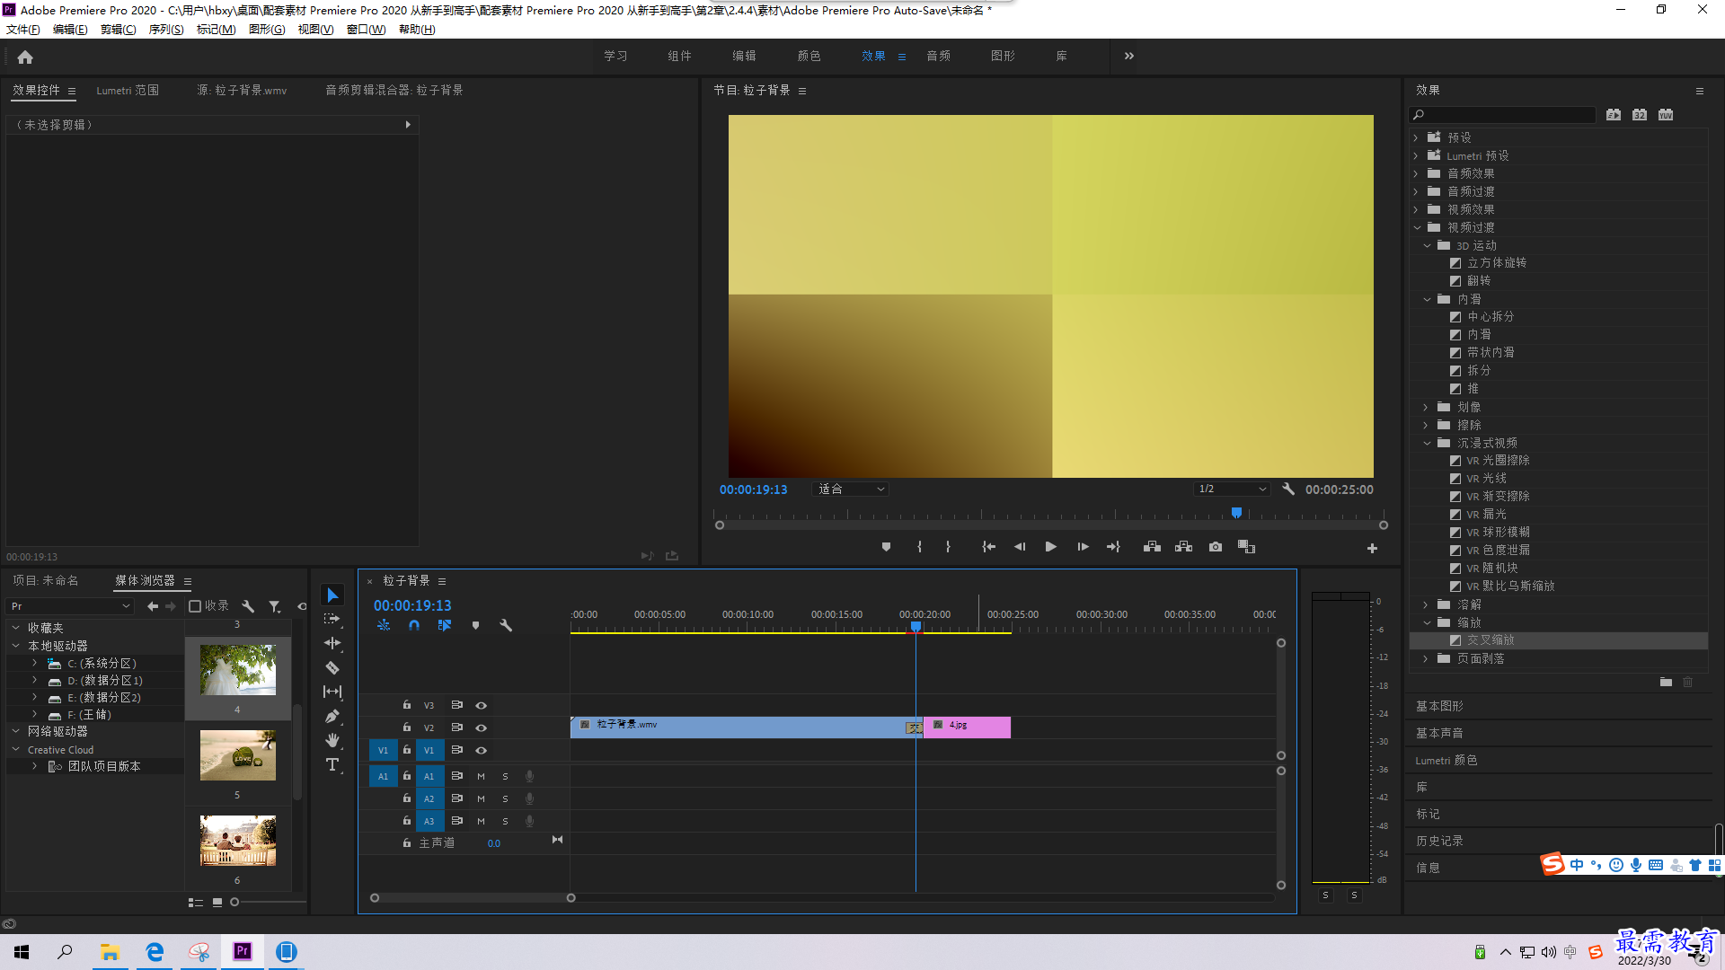This screenshot has width=1725, height=970.
Task: Click the thumbnail size slider handle
Action: tap(234, 902)
